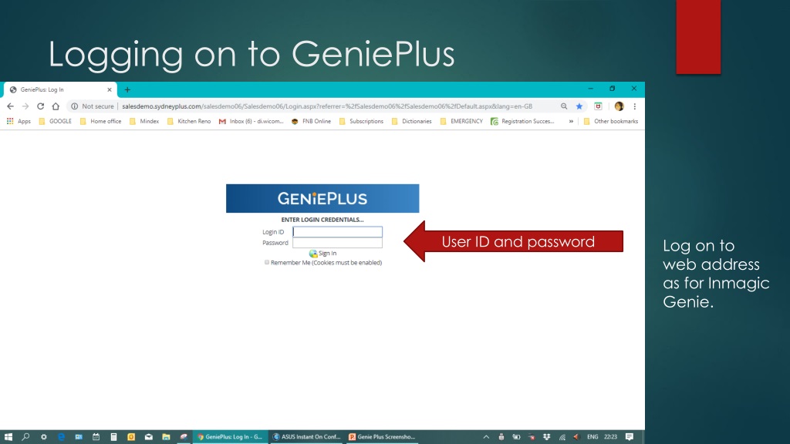Tick the Remember Me checkbox
Screen dimensions: 790x444
[x=267, y=262]
